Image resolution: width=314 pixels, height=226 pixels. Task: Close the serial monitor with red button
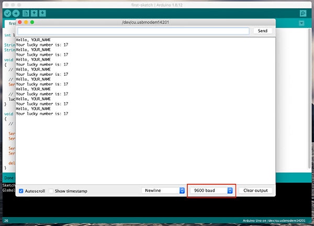(x=18, y=22)
